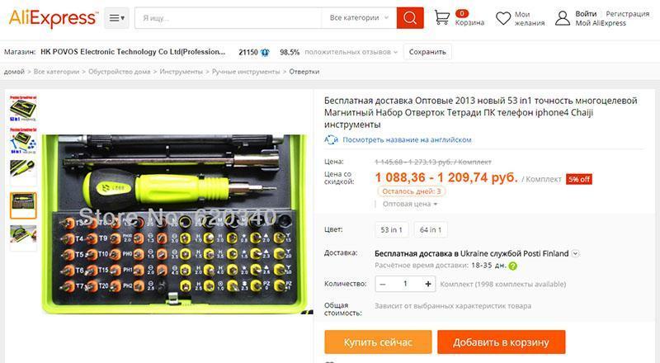Screen dimensions: 660x363
Task: Click the orange search magnifier button
Action: coord(410,17)
